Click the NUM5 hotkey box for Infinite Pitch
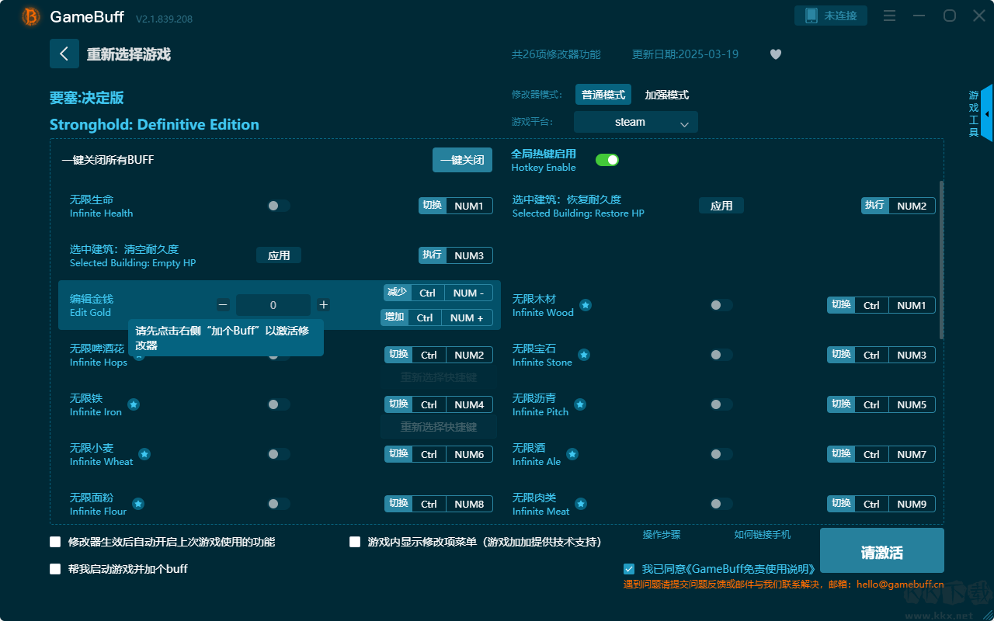Image resolution: width=994 pixels, height=621 pixels. coord(912,404)
